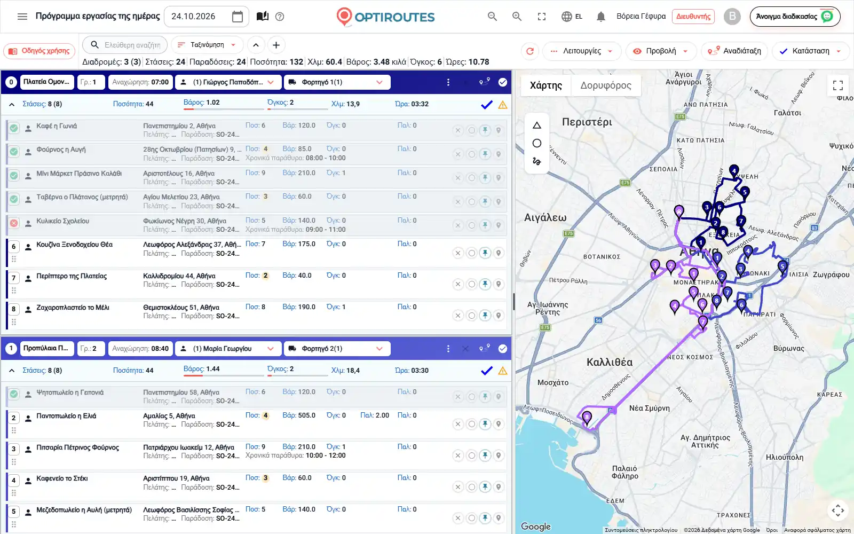854x534 pixels.
Task: Click the Αναδιάταξη button
Action: pyautogui.click(x=734, y=51)
